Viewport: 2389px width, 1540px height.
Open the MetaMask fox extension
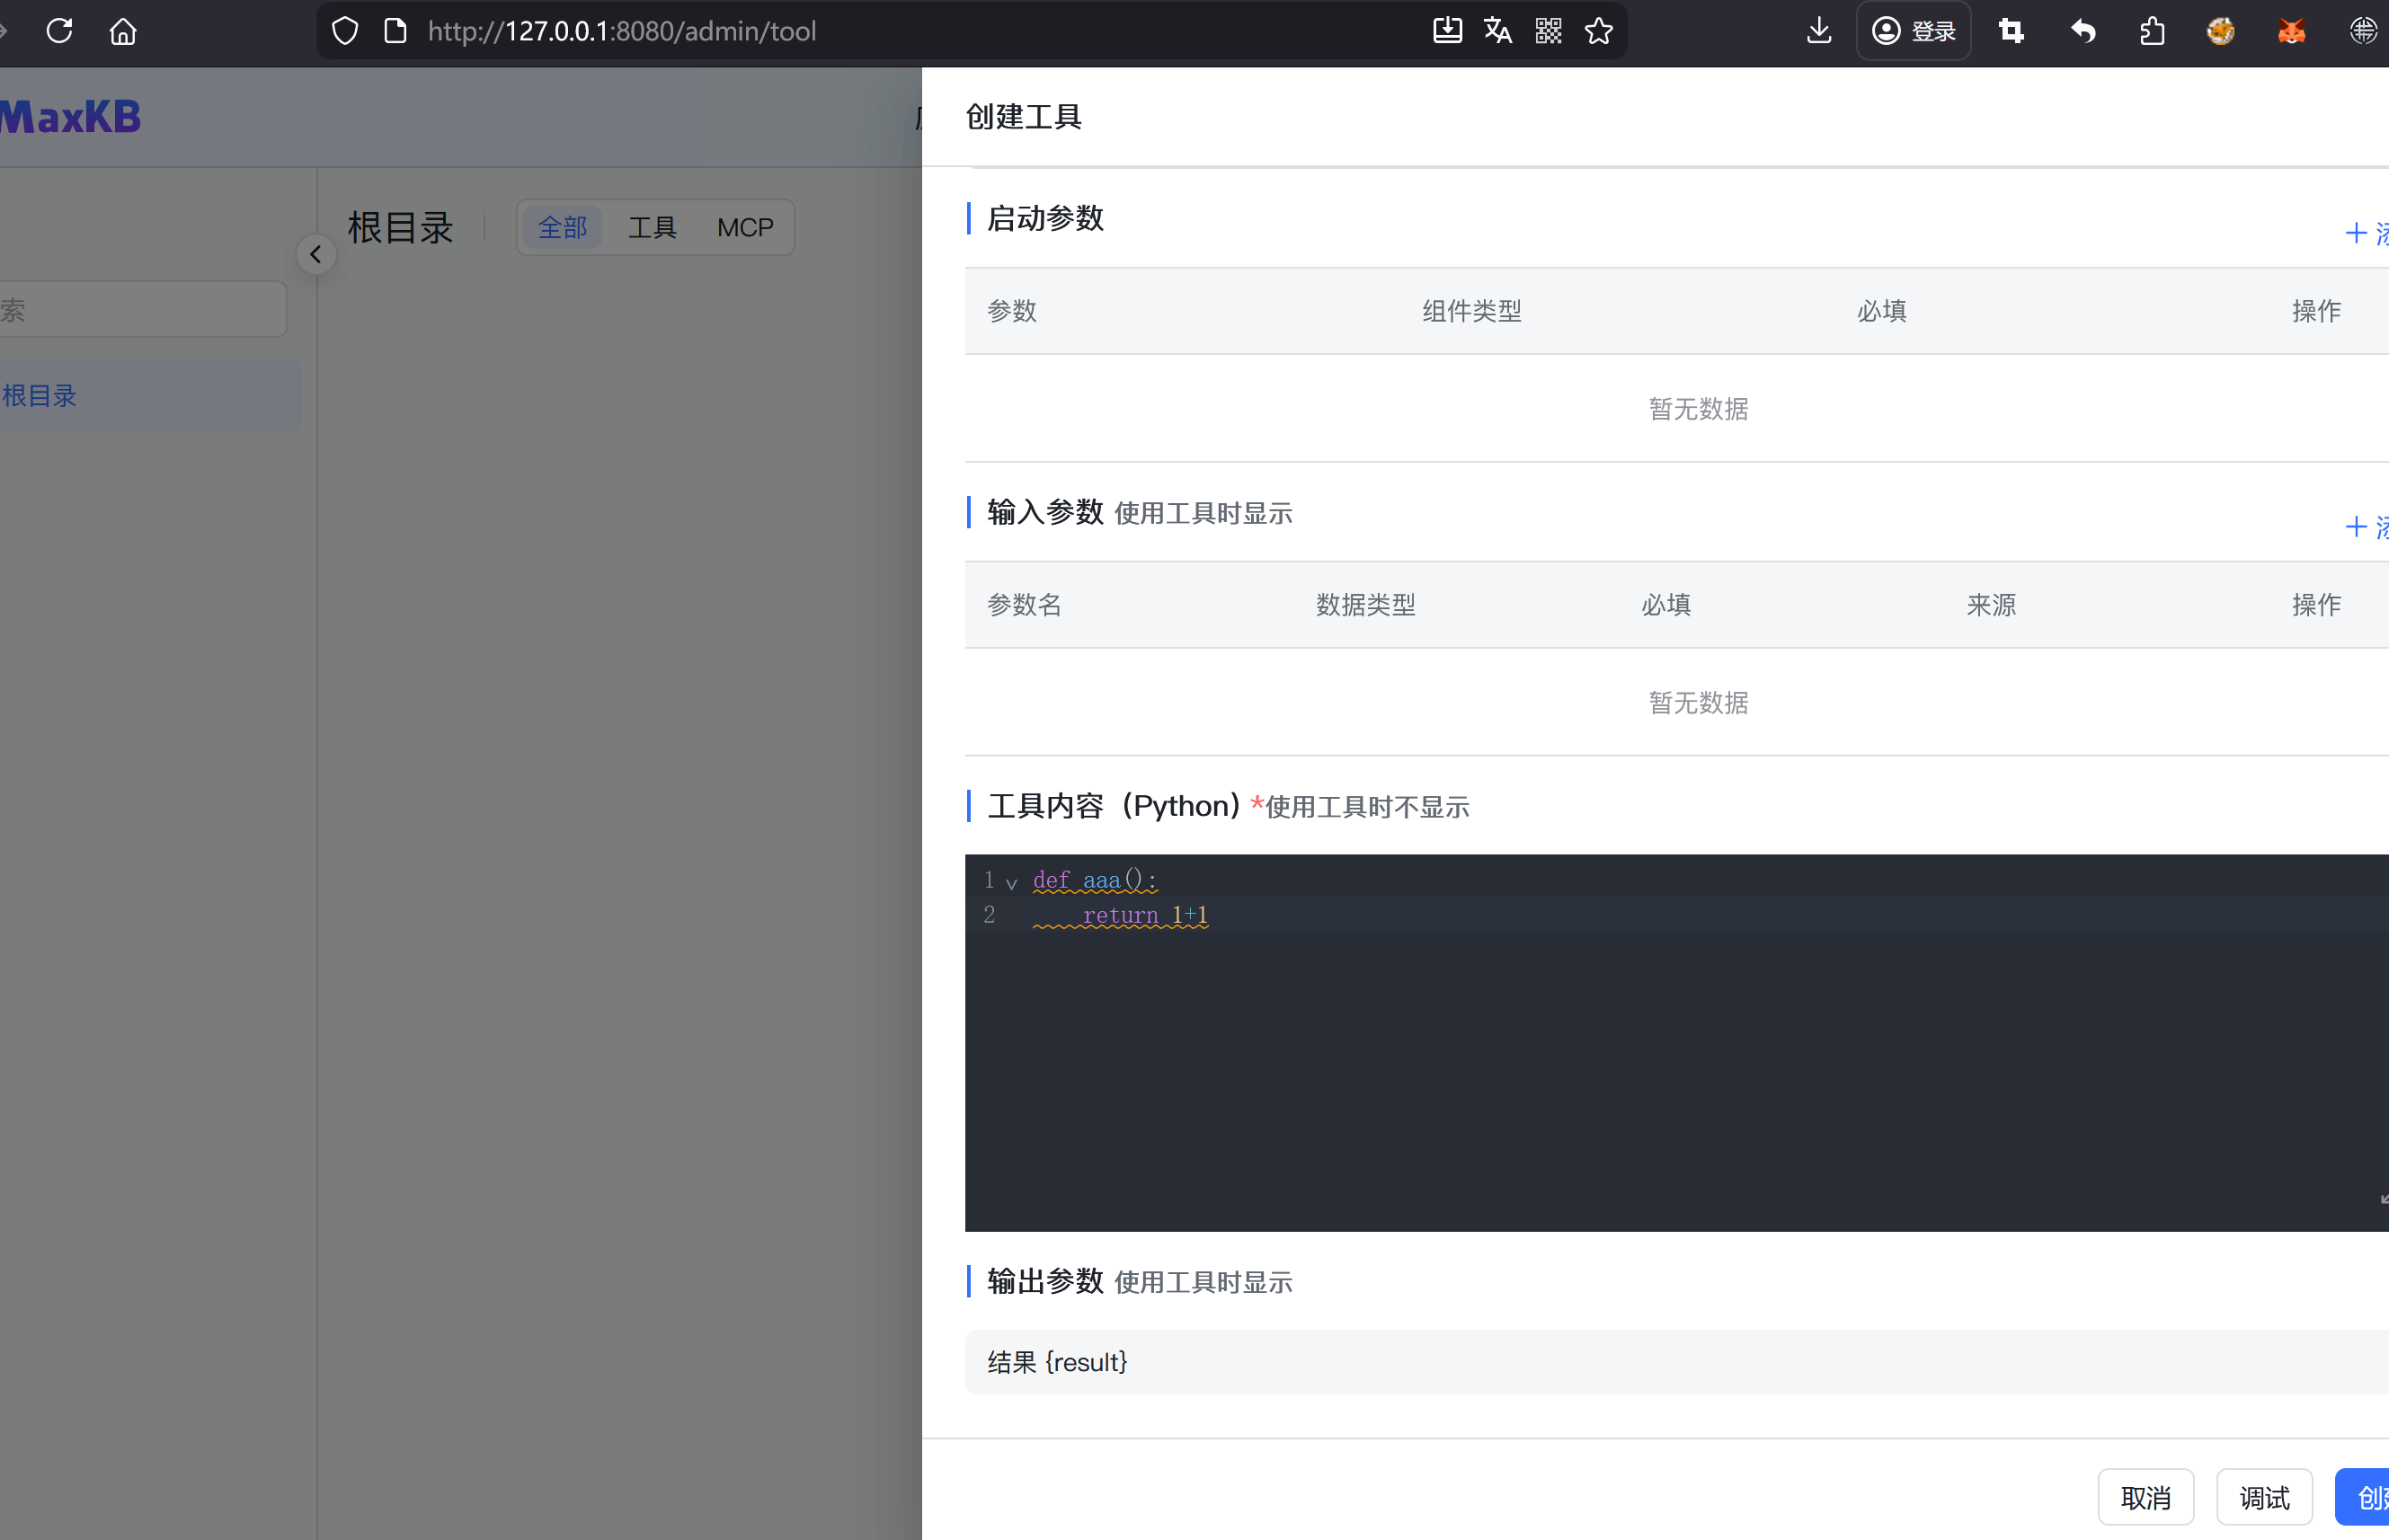pyautogui.click(x=2291, y=31)
